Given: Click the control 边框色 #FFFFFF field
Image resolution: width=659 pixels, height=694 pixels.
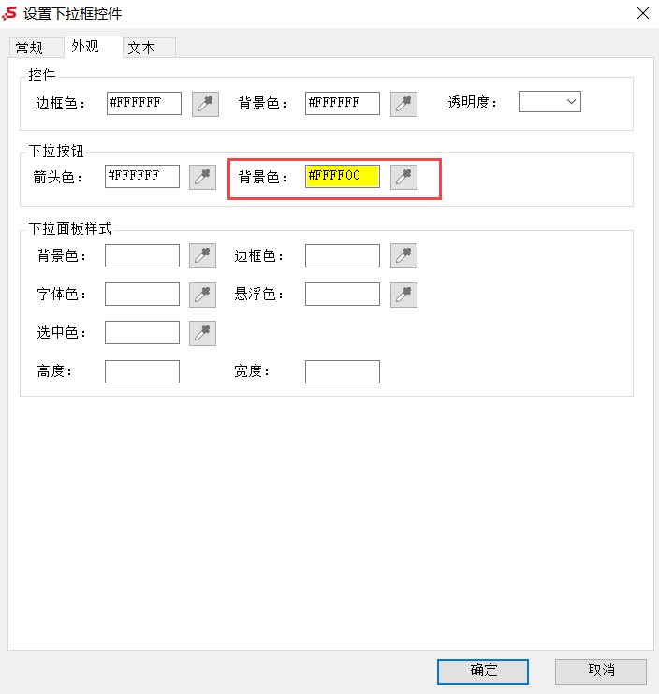Looking at the screenshot, I should (x=144, y=103).
